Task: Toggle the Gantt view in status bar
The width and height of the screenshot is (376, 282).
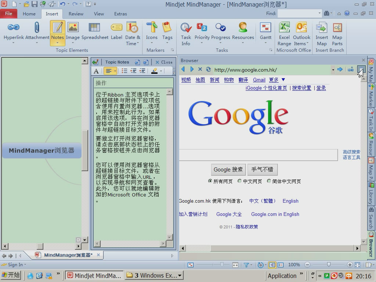Action: 191,265
